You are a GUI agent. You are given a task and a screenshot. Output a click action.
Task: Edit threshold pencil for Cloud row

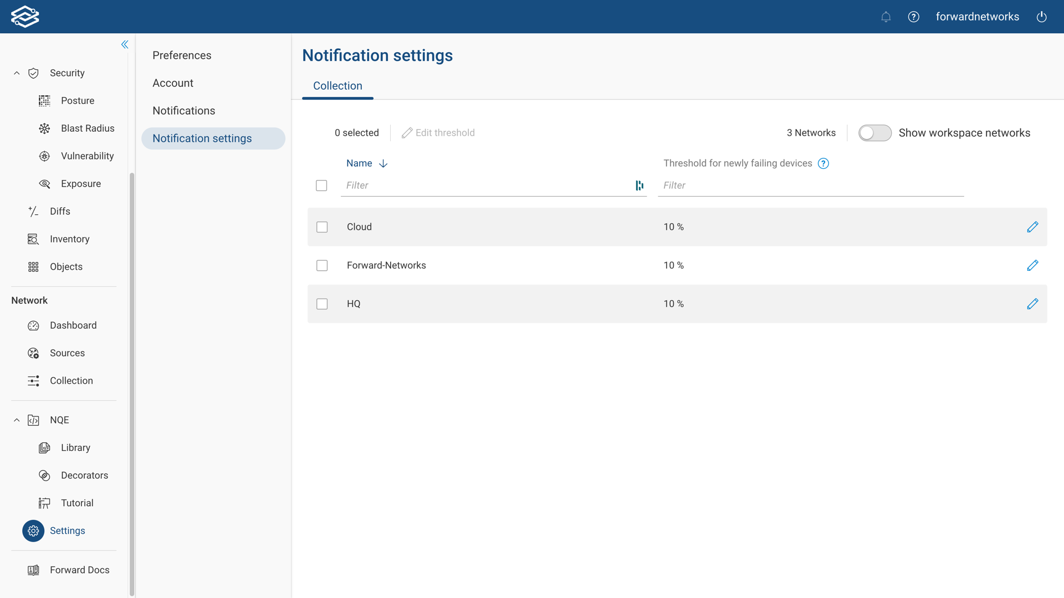click(x=1032, y=227)
